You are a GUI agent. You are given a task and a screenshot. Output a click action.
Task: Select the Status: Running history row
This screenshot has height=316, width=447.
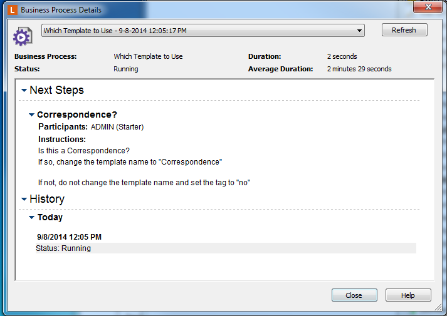226,248
